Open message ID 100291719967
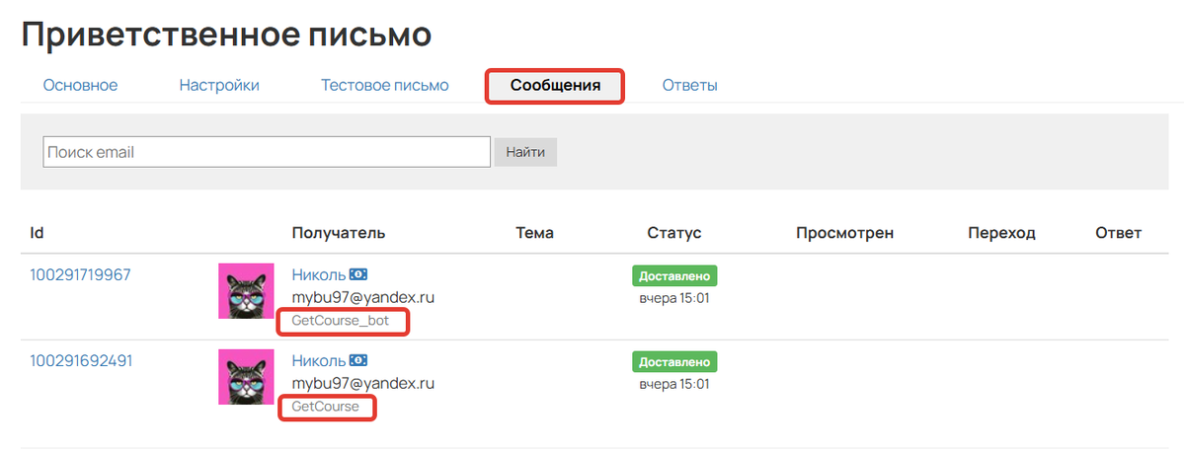 tap(80, 274)
